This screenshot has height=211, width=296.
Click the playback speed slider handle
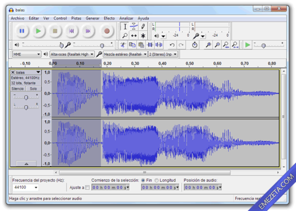pyautogui.click(x=264, y=45)
